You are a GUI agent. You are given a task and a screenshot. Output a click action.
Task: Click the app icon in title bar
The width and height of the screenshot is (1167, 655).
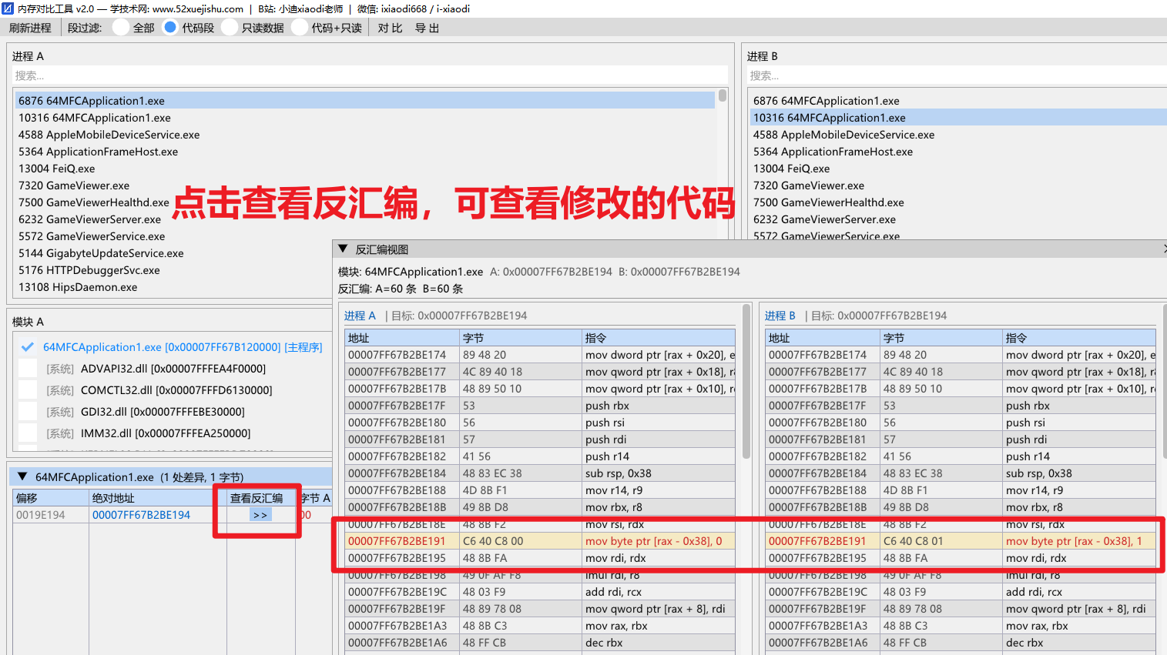click(x=8, y=8)
